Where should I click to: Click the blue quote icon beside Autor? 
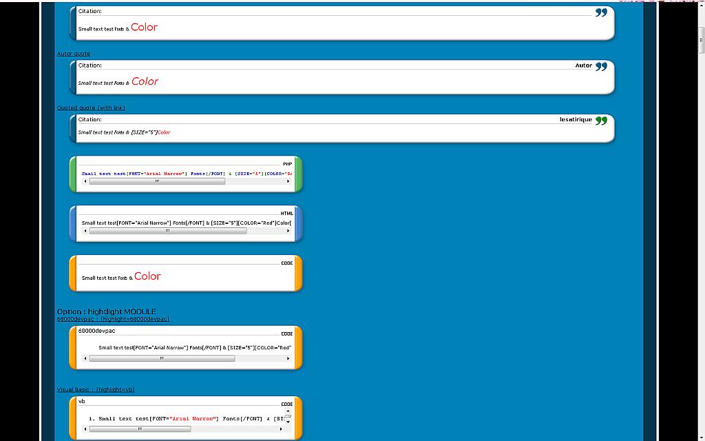click(601, 67)
